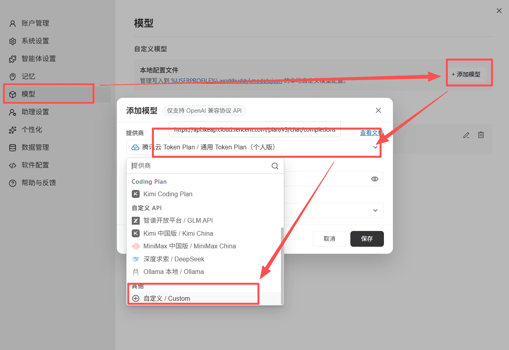Click the 软件配置 code icon

(13, 165)
